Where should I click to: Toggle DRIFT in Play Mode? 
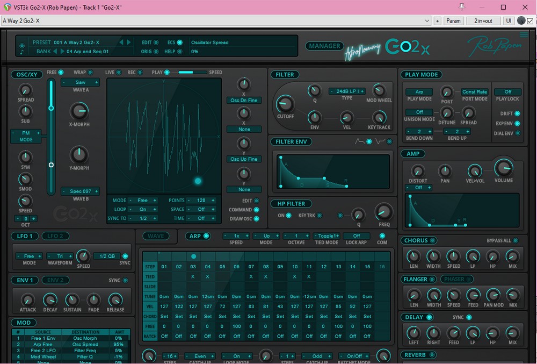click(517, 113)
